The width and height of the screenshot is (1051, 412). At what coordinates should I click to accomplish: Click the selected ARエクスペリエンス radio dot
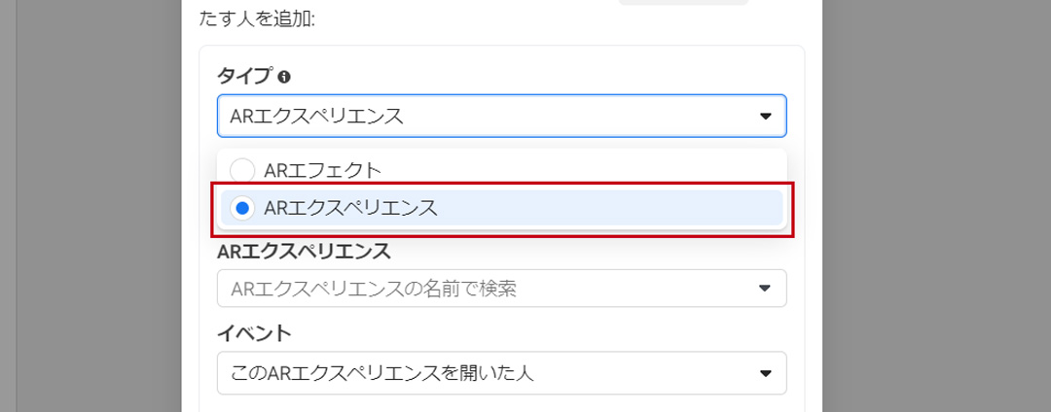(242, 207)
